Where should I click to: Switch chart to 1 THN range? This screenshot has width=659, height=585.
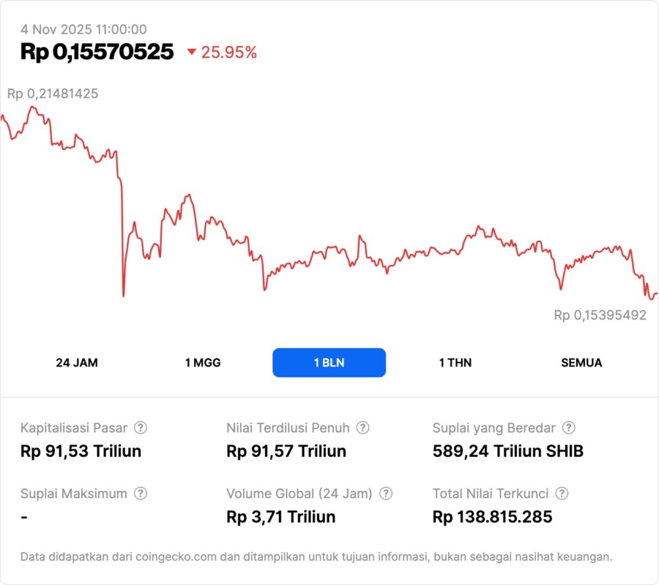point(455,363)
